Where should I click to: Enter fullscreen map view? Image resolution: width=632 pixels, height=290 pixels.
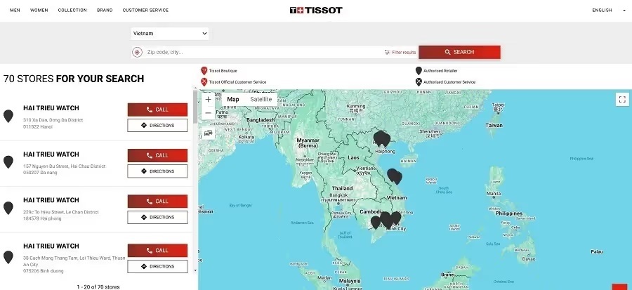point(622,99)
